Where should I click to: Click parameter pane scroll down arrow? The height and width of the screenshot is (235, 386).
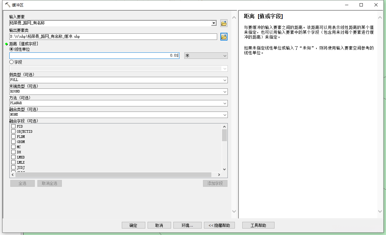pyautogui.click(x=234, y=211)
